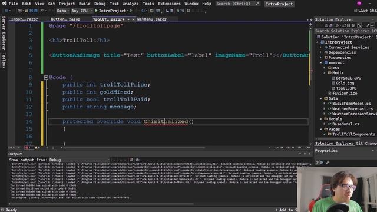Click the IntroProject title button

(279, 4)
